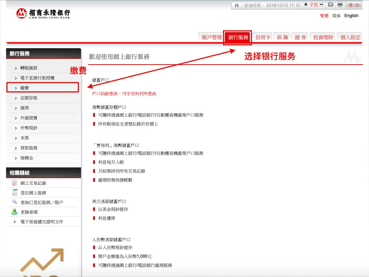The width and height of the screenshot is (369, 277).
Task: Click the folder icon in top toolbar
Action: [330, 5]
